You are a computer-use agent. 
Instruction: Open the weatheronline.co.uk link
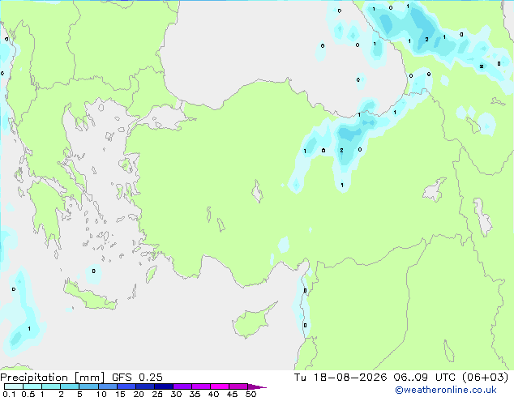click(446, 390)
